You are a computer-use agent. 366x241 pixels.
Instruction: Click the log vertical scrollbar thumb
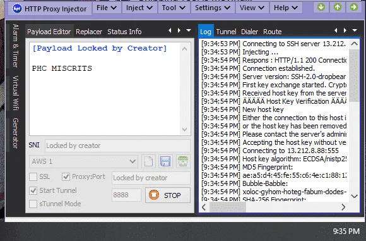coord(355,76)
